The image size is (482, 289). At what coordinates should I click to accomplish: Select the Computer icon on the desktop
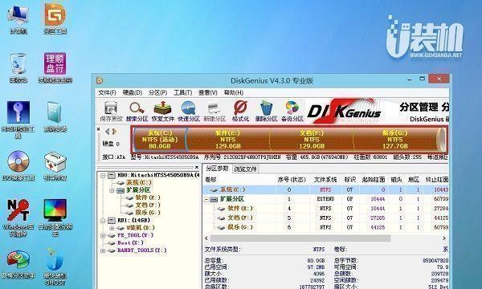pos(18,19)
